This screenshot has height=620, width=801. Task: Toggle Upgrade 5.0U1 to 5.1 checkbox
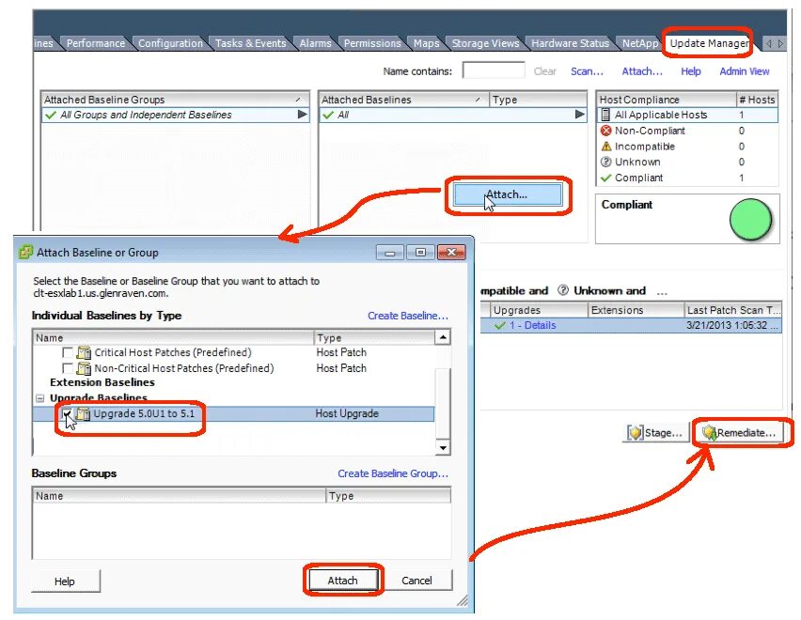67,413
